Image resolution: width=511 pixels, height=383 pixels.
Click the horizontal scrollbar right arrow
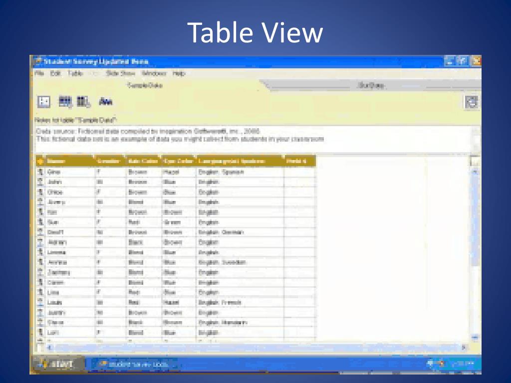pos(464,348)
